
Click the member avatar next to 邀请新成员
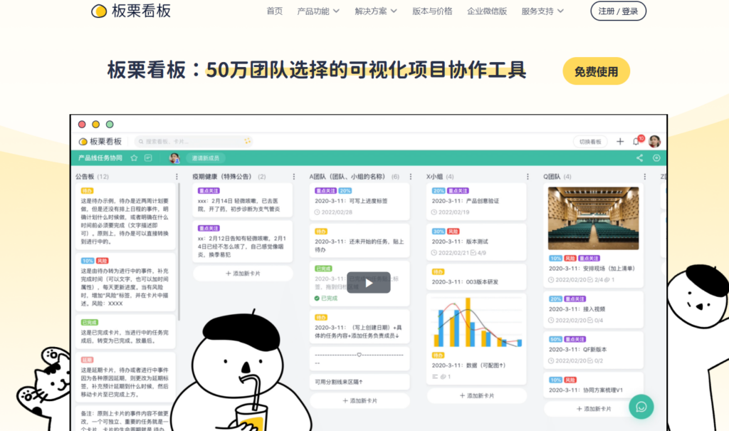[x=173, y=157]
